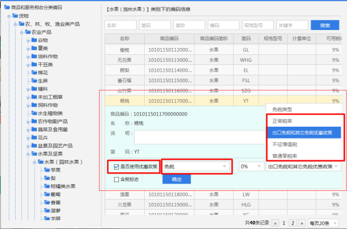
Task: Click the 油料作物 folder icon
Action: coord(34,56)
